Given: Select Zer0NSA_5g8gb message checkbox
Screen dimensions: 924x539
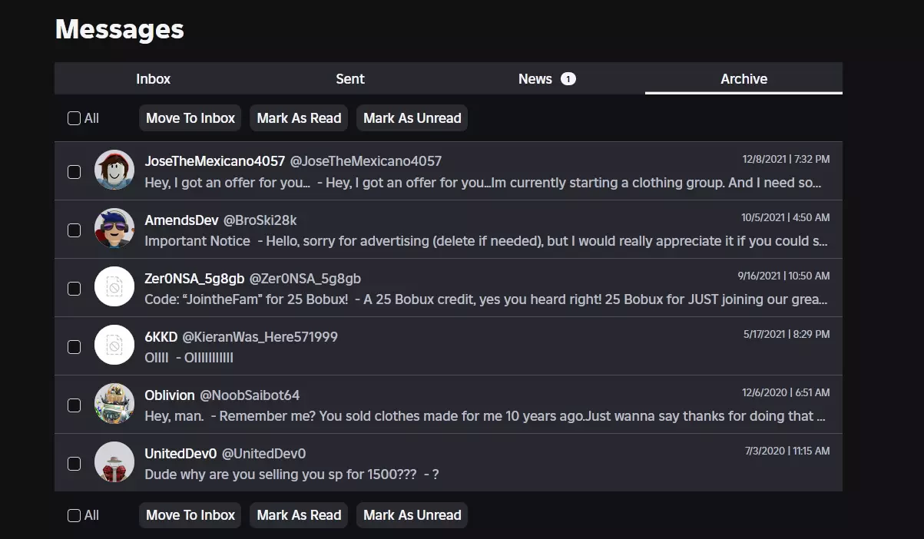Looking at the screenshot, I should tap(74, 289).
